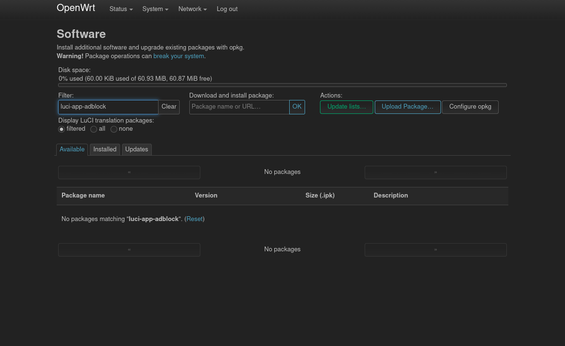Click Log out in the navbar
The width and height of the screenshot is (565, 346).
(x=227, y=9)
